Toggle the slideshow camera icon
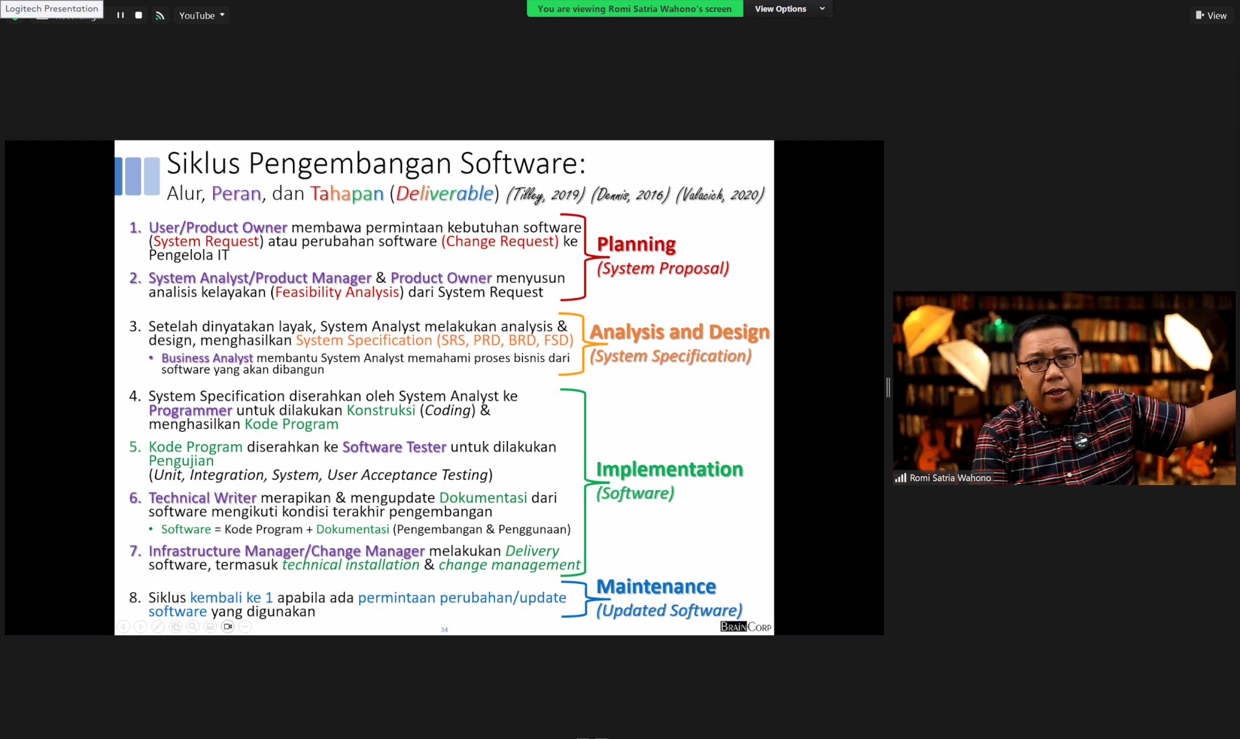The height and width of the screenshot is (739, 1240). 228,626
